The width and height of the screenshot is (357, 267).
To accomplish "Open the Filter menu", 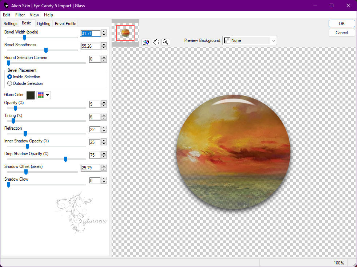I will tap(20, 15).
